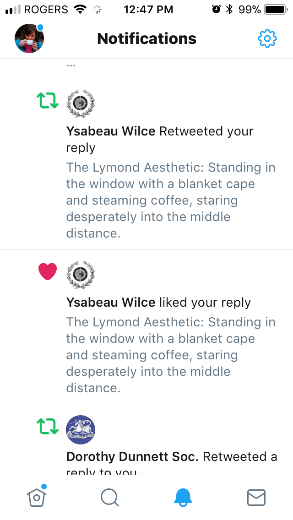Open Ysabeau Wilce's name in the retweet notification
This screenshot has height=520, width=293.
[x=111, y=131]
